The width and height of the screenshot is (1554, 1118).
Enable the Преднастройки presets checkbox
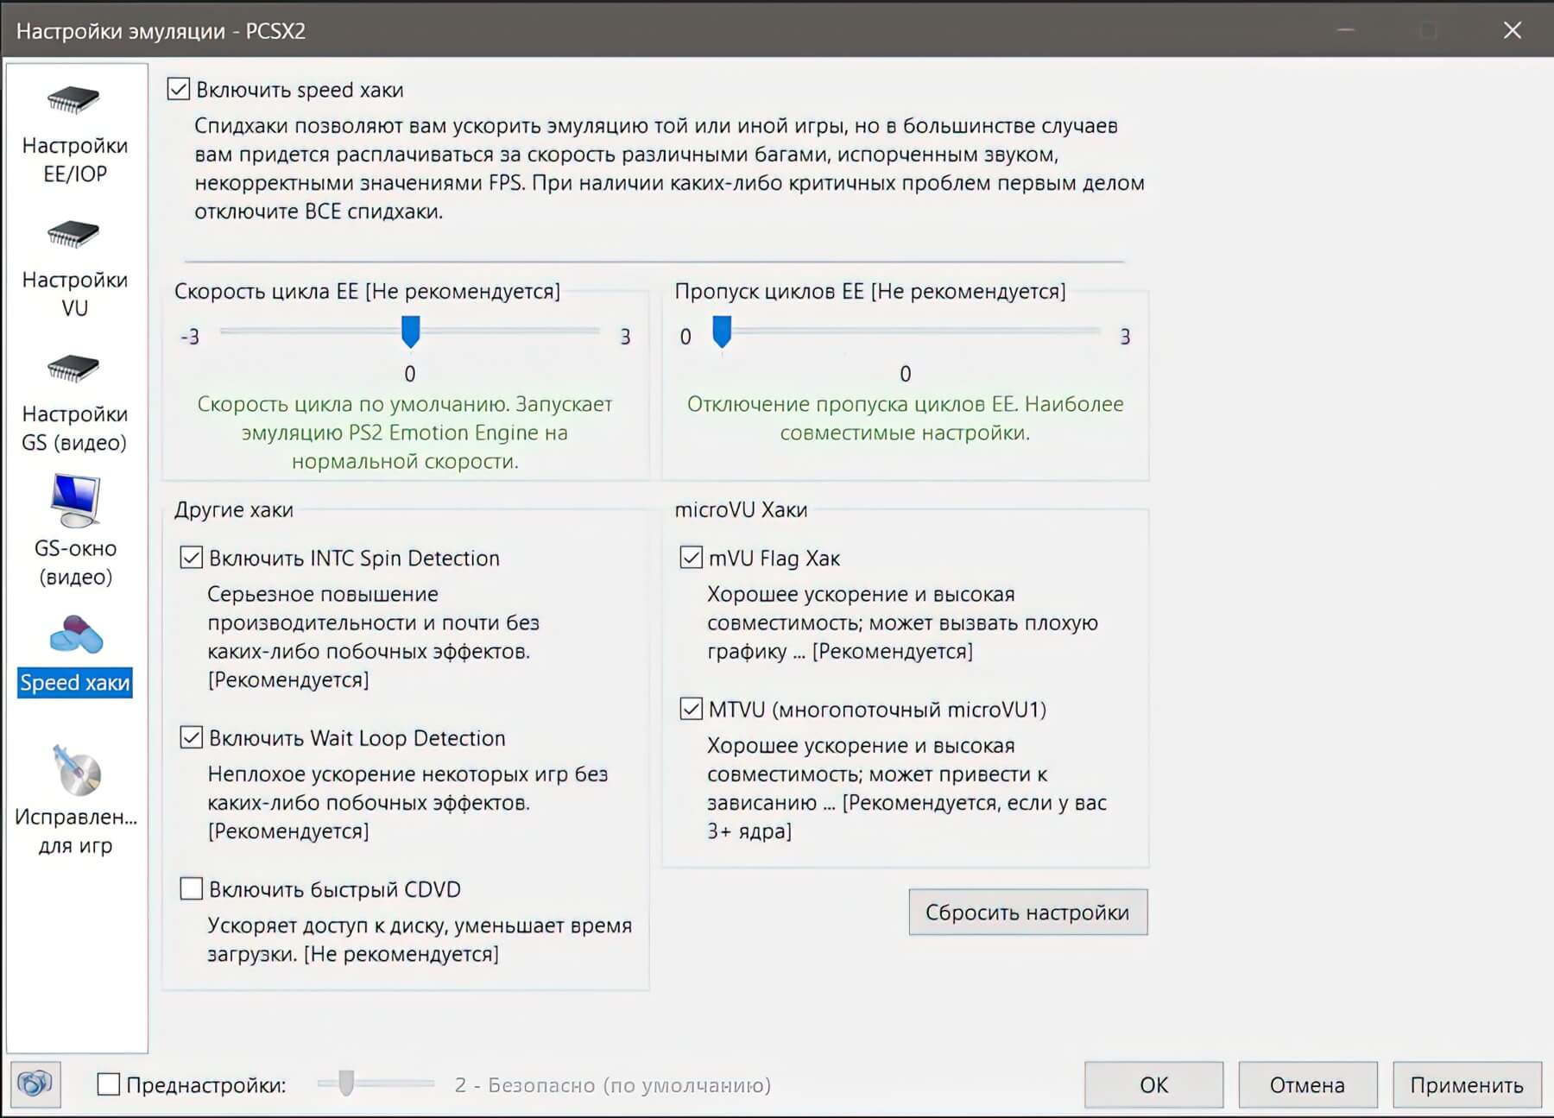109,1084
